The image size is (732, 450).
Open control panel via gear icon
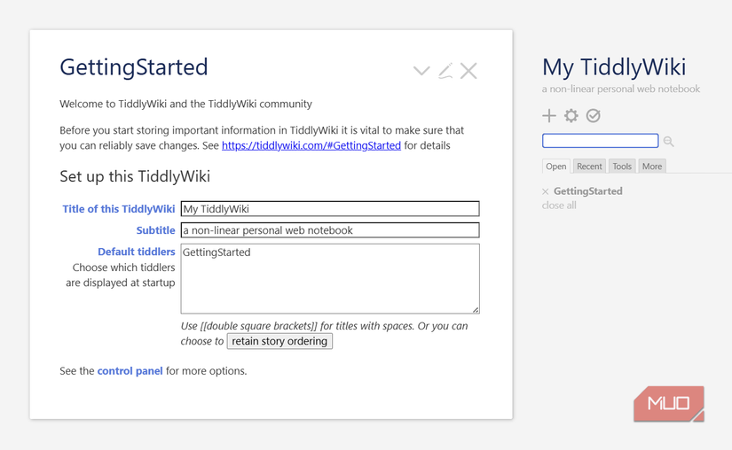point(571,116)
